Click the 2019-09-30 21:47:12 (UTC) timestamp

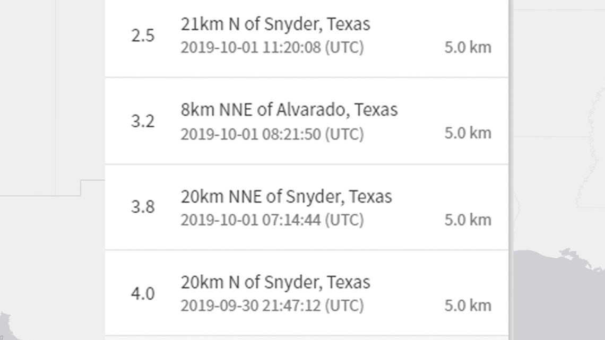click(x=272, y=306)
